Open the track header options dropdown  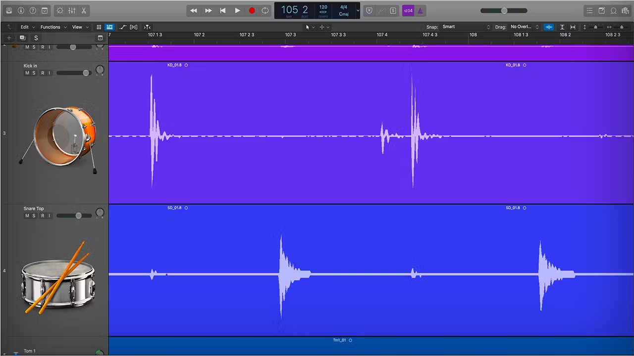click(100, 38)
